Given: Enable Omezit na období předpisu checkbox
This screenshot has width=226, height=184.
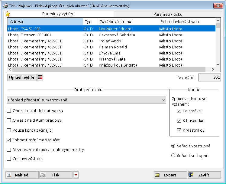Looking at the screenshot, I should pos(9,111).
